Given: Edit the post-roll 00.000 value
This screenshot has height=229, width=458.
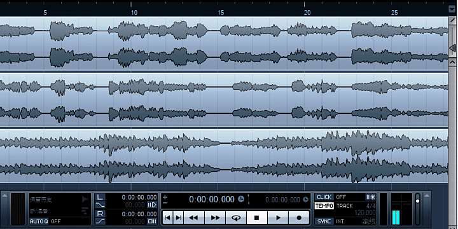Looking at the screenshot, I should pyautogui.click(x=135, y=221).
